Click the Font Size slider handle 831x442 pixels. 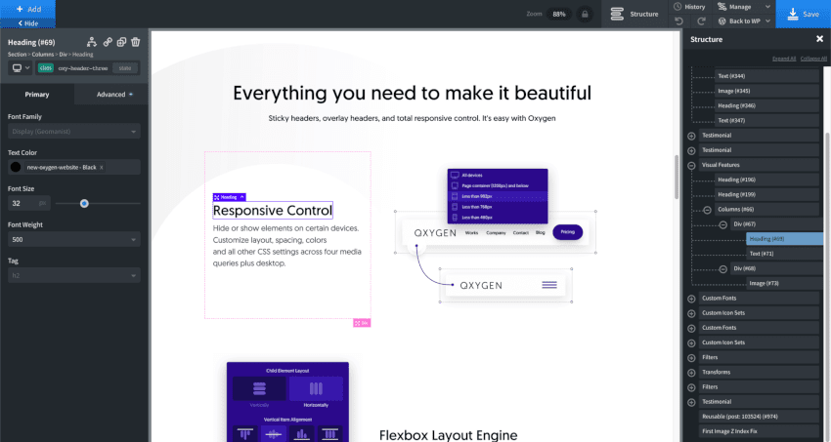pyautogui.click(x=84, y=204)
